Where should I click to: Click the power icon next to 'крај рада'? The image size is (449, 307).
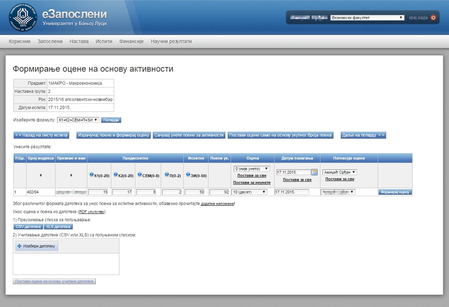[433, 18]
